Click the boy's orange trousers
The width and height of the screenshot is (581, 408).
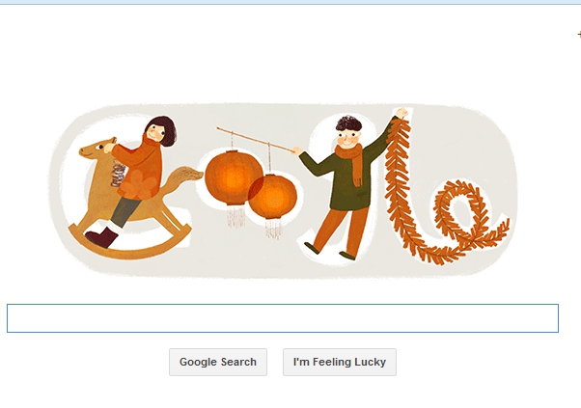tap(339, 231)
